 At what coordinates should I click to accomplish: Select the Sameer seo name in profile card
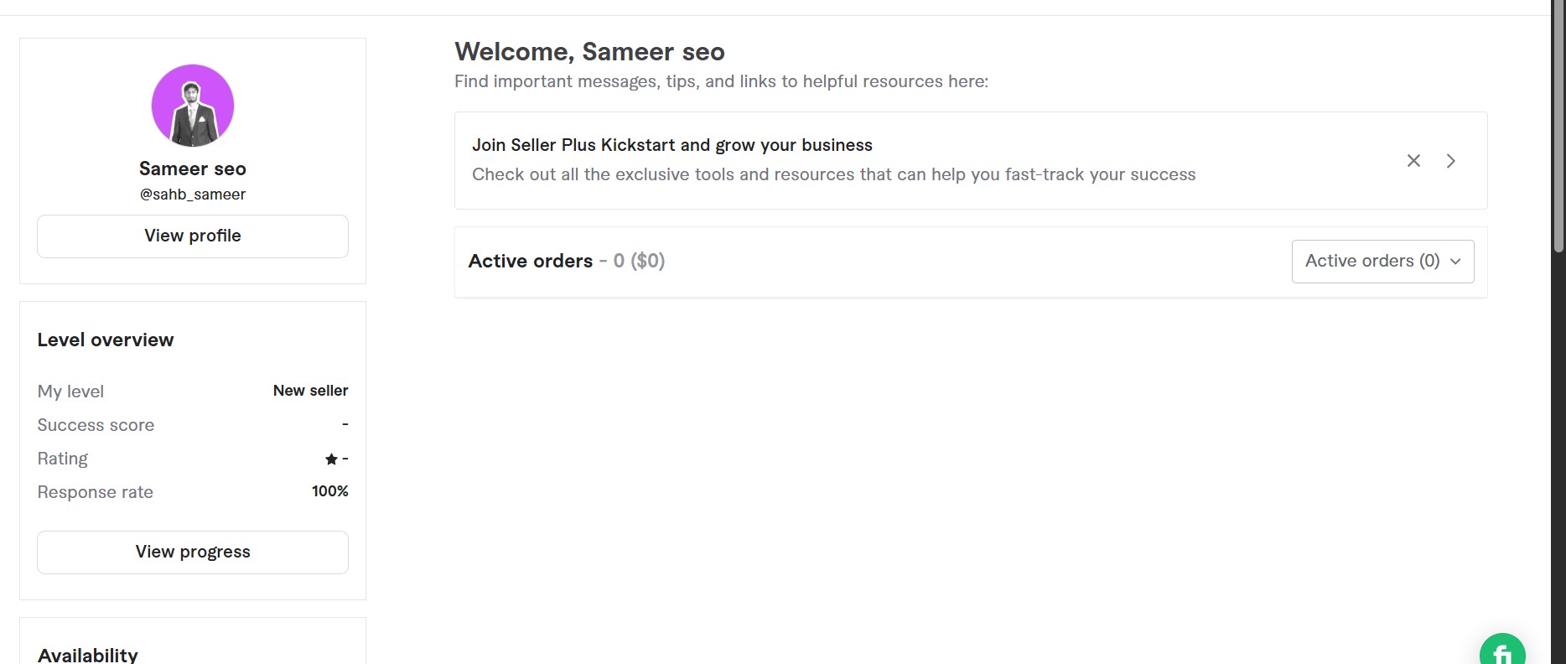click(193, 169)
